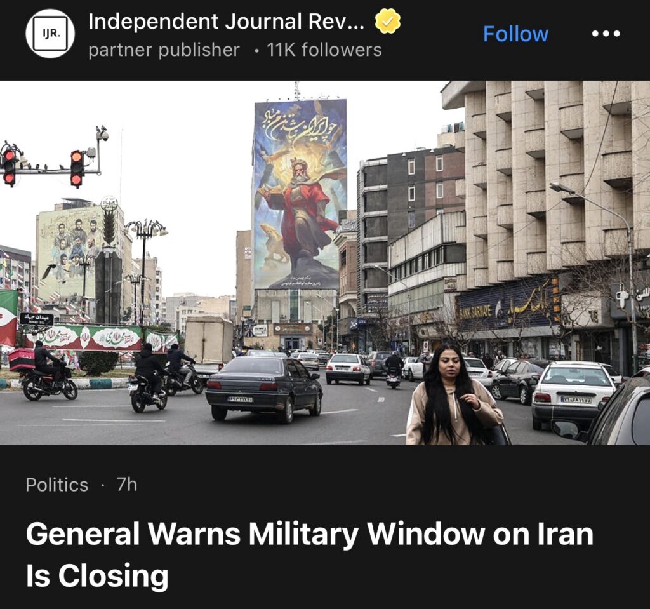
Task: Follow Independent Journal Review
Action: [x=515, y=34]
